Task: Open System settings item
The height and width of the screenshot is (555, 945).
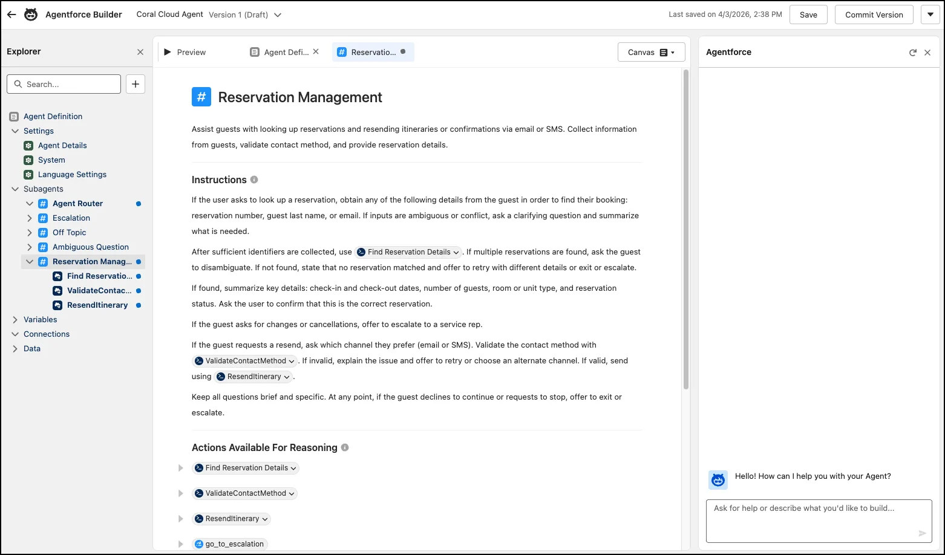Action: coord(51,160)
